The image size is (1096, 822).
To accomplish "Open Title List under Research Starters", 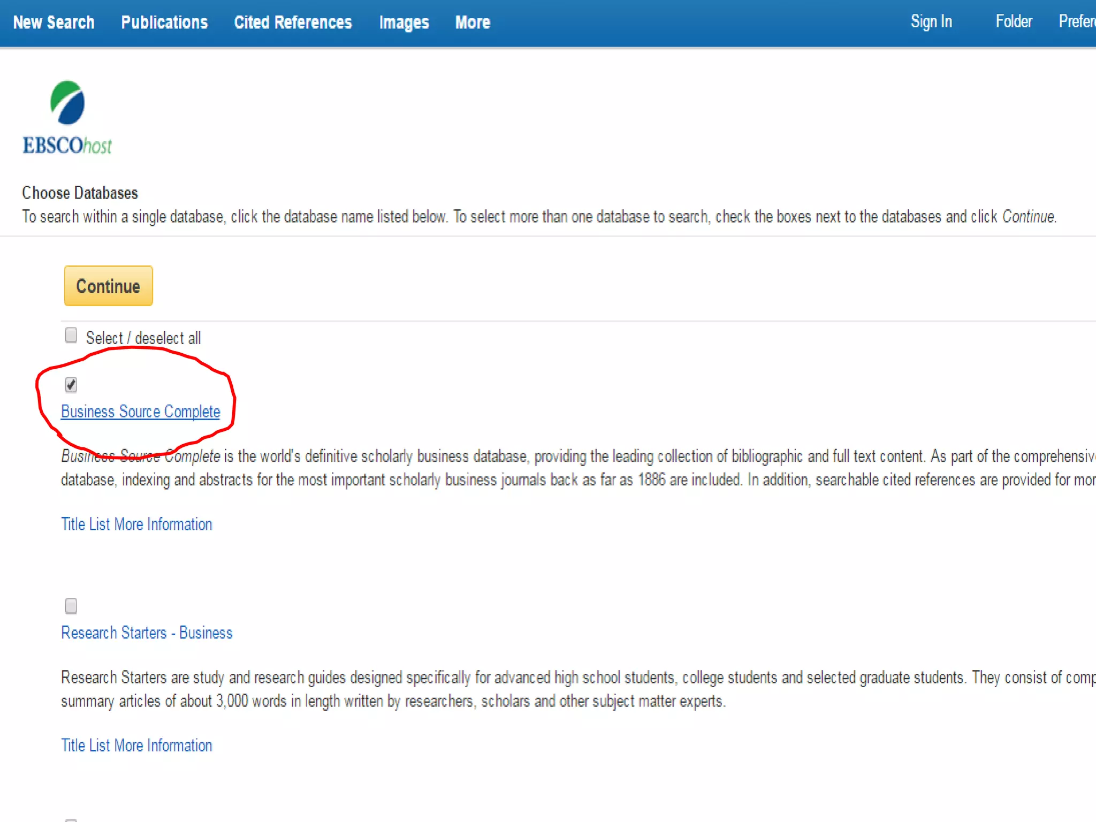I will tap(86, 745).
